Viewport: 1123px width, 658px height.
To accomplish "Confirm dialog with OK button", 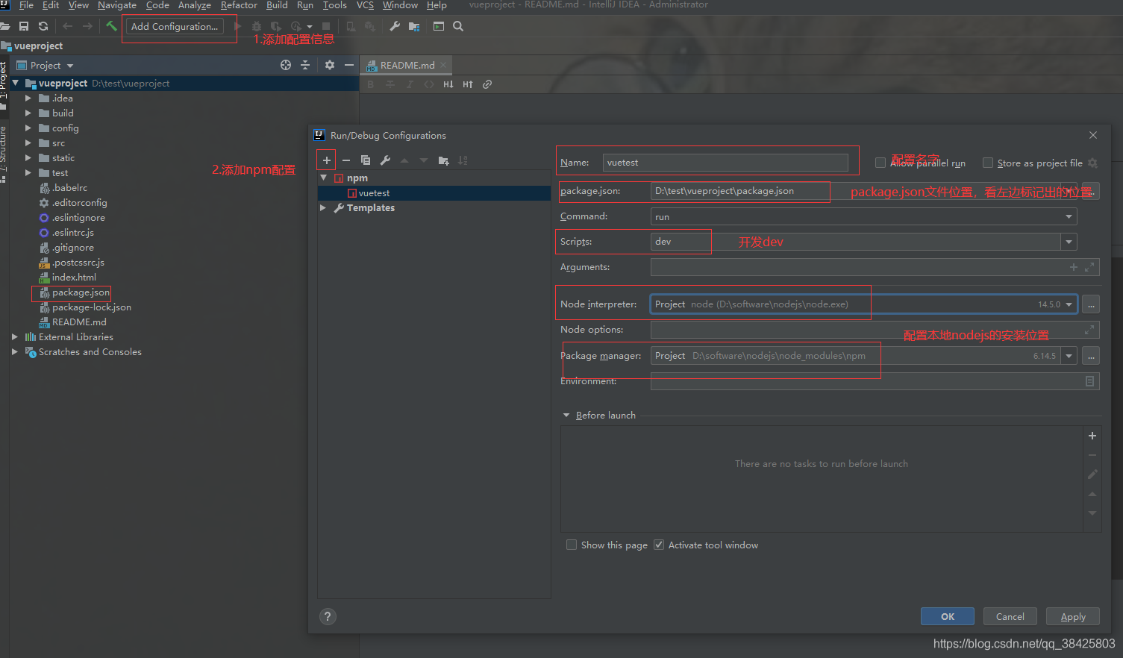I will coord(948,616).
